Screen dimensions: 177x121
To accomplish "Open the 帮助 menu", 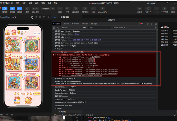I will (x=56, y=3).
